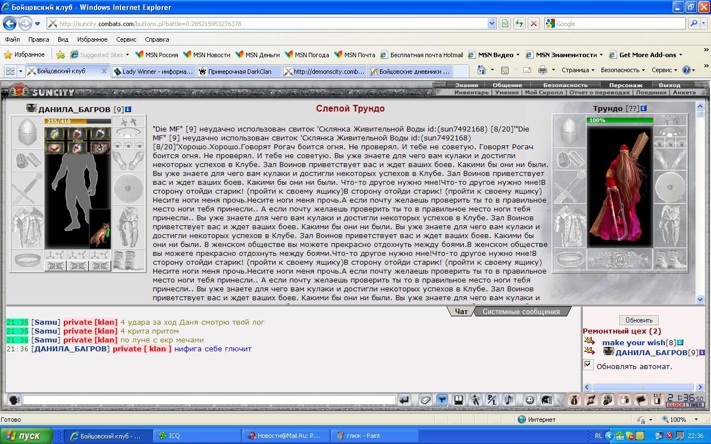Click the smiley emoticon button in chat bar
The image size is (711, 444).
529,400
